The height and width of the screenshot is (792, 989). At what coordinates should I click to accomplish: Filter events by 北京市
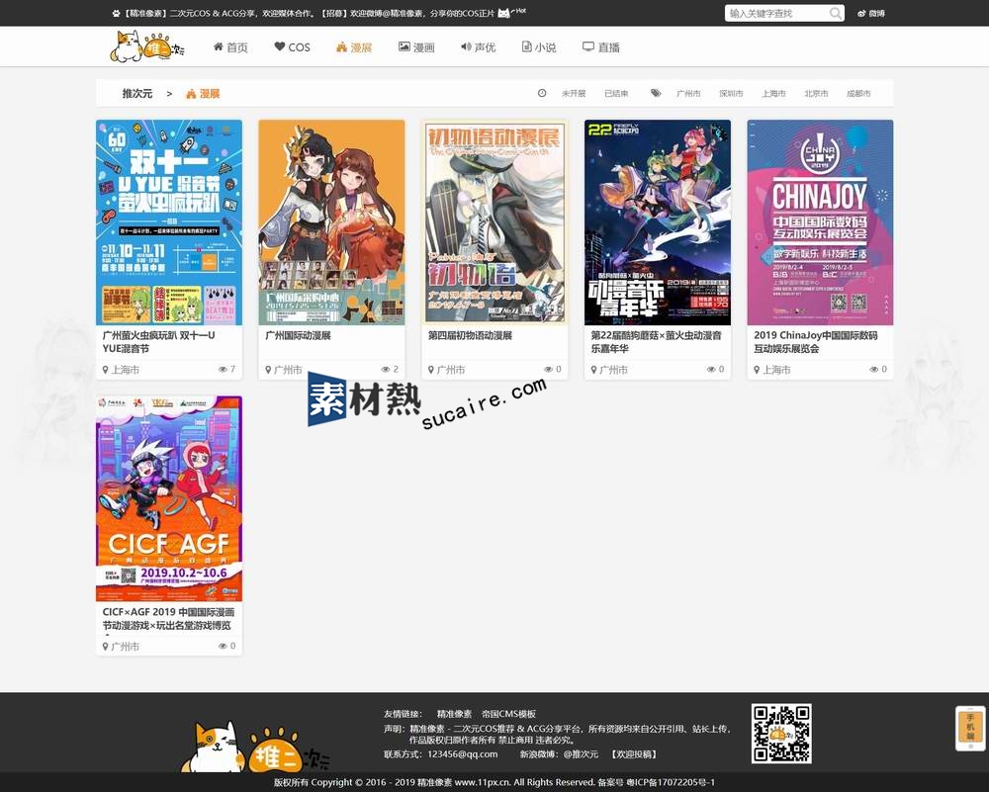(x=816, y=93)
